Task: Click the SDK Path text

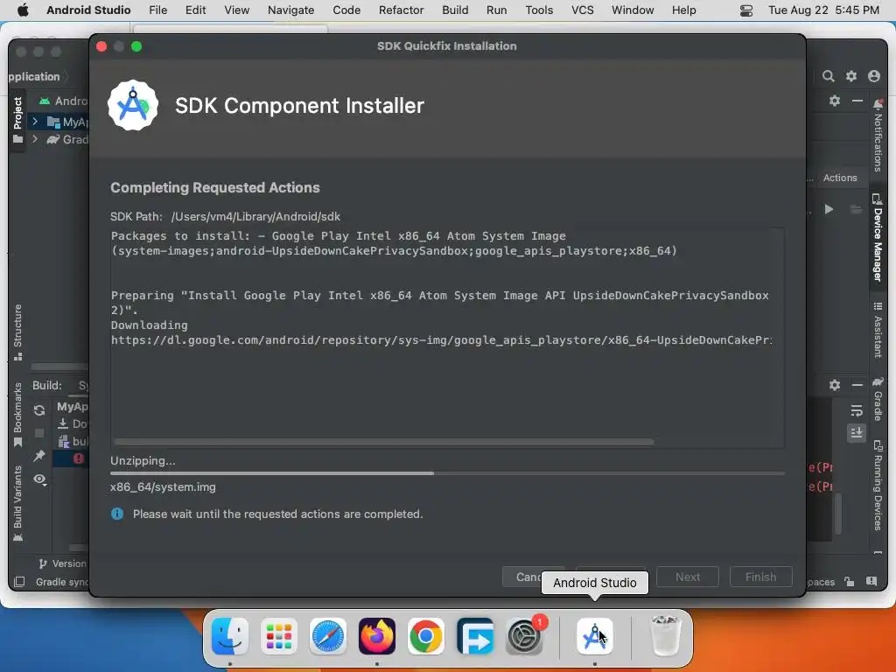Action: point(225,217)
